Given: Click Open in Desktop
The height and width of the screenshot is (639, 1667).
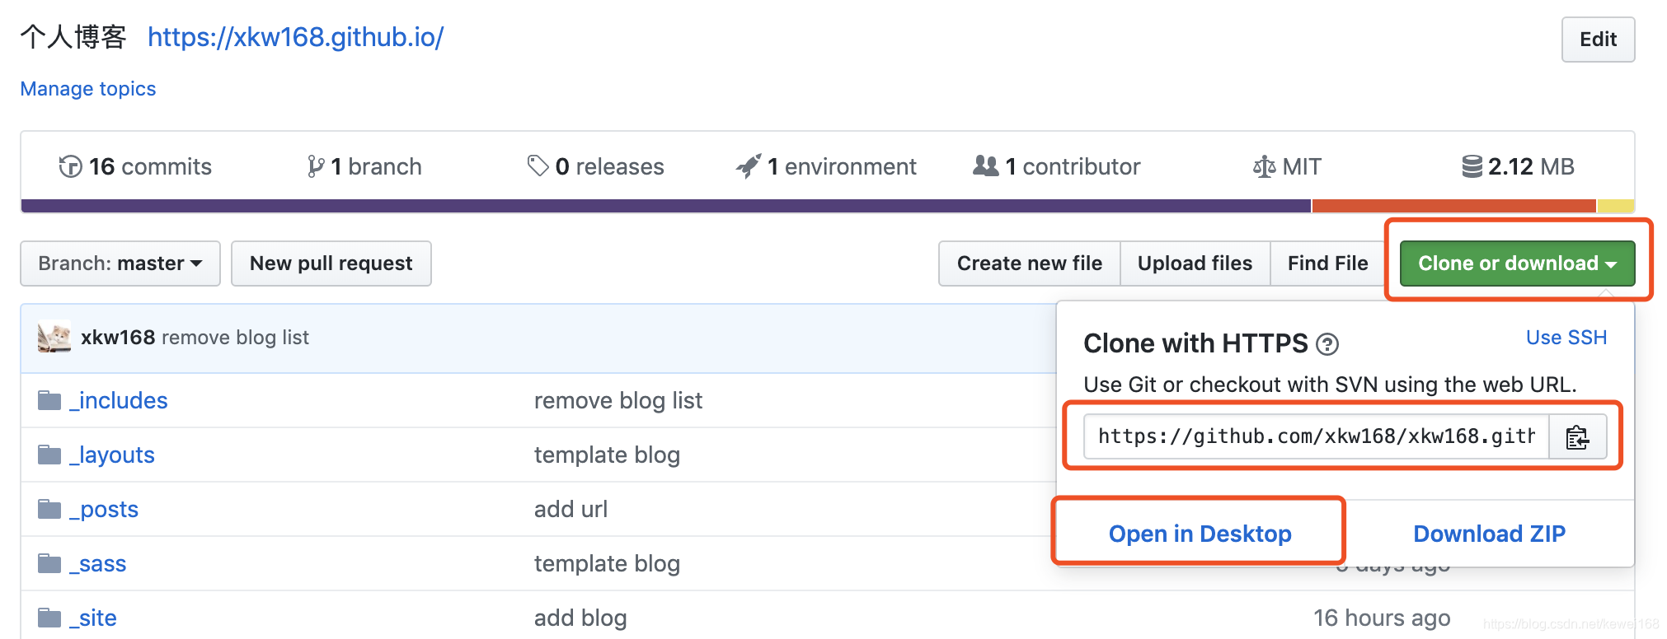Looking at the screenshot, I should (1200, 534).
